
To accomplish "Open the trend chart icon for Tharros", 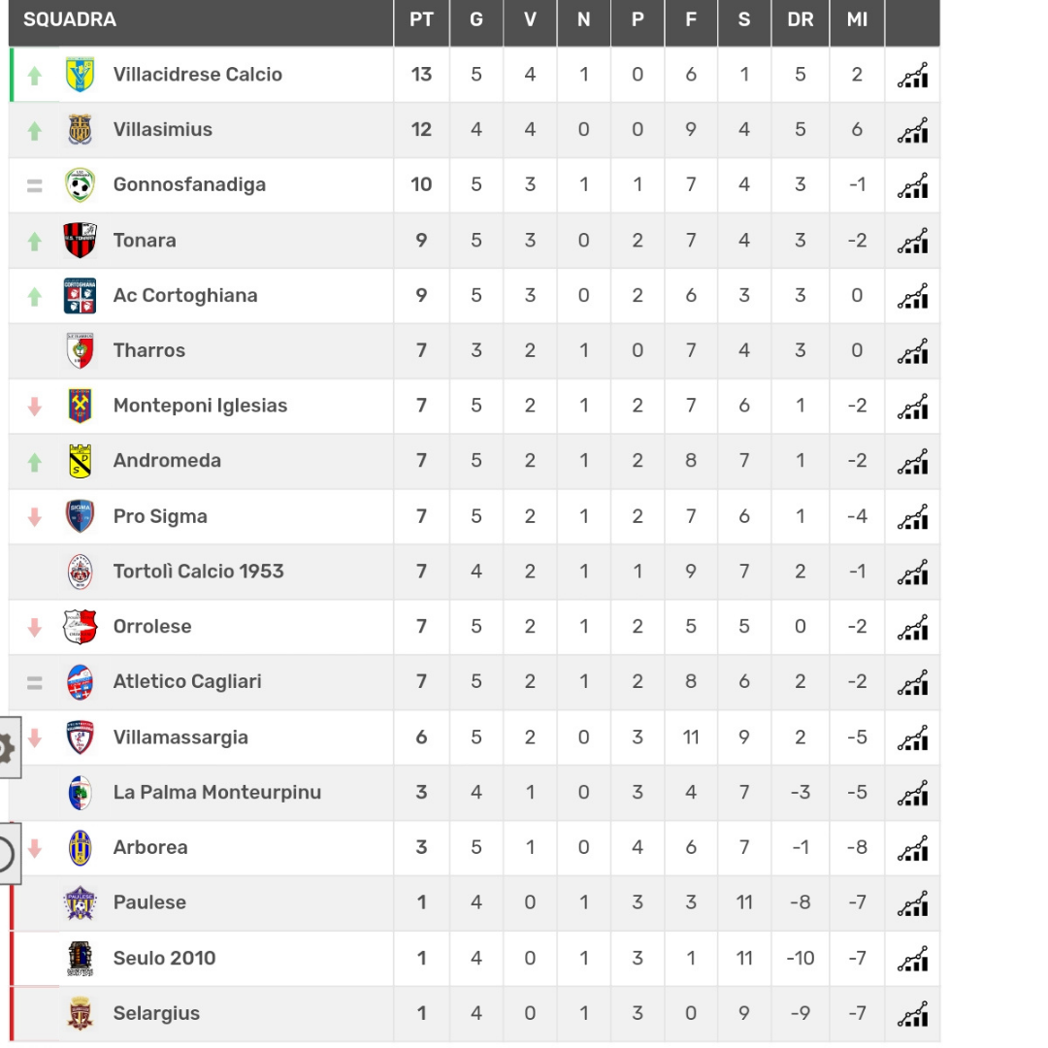I will pos(912,351).
